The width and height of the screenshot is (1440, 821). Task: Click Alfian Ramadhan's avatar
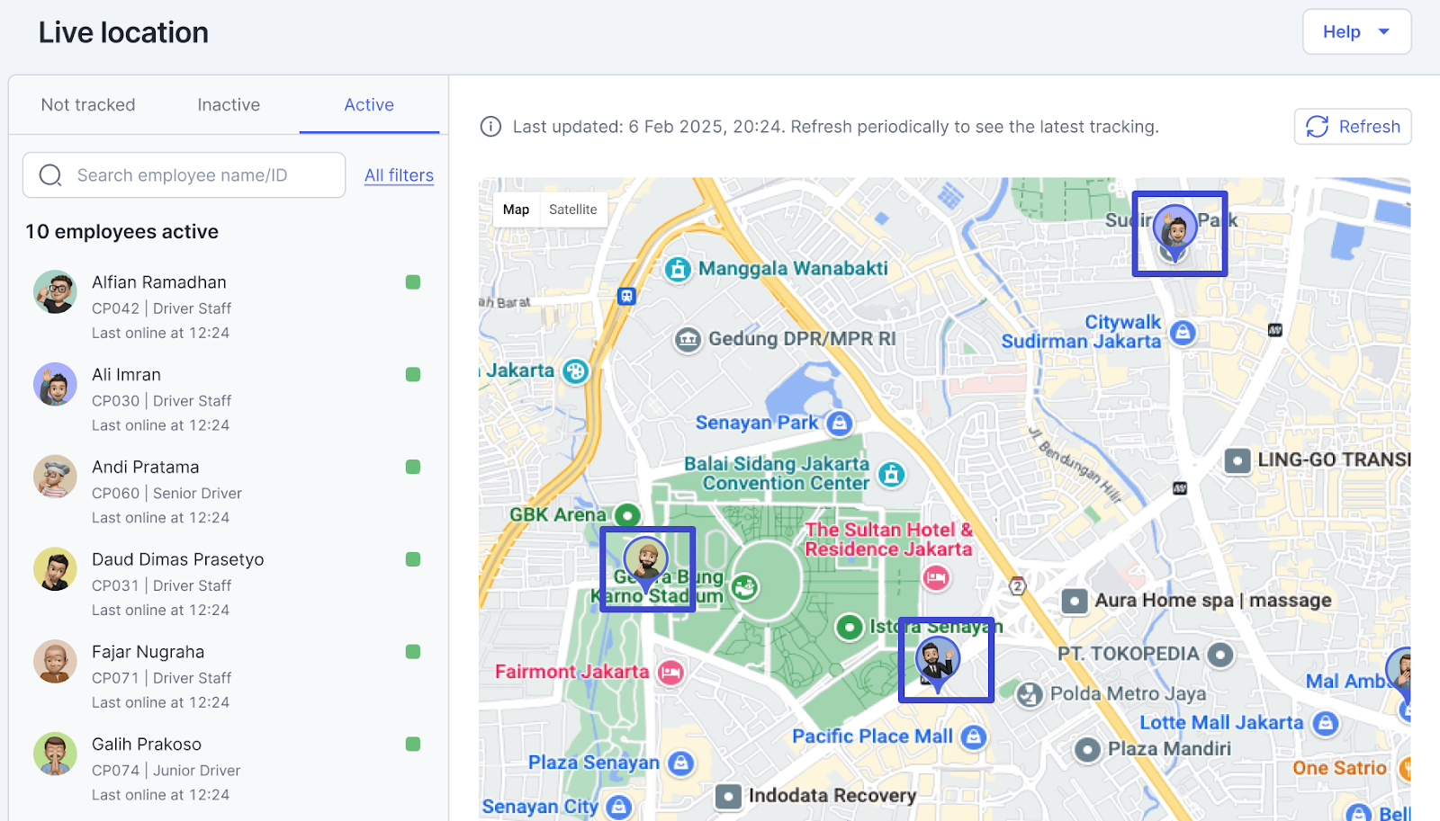click(54, 292)
